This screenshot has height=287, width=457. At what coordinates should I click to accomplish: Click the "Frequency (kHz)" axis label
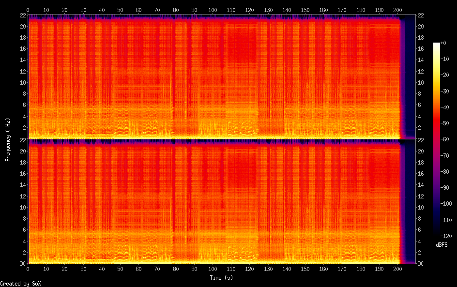[x=8, y=139]
